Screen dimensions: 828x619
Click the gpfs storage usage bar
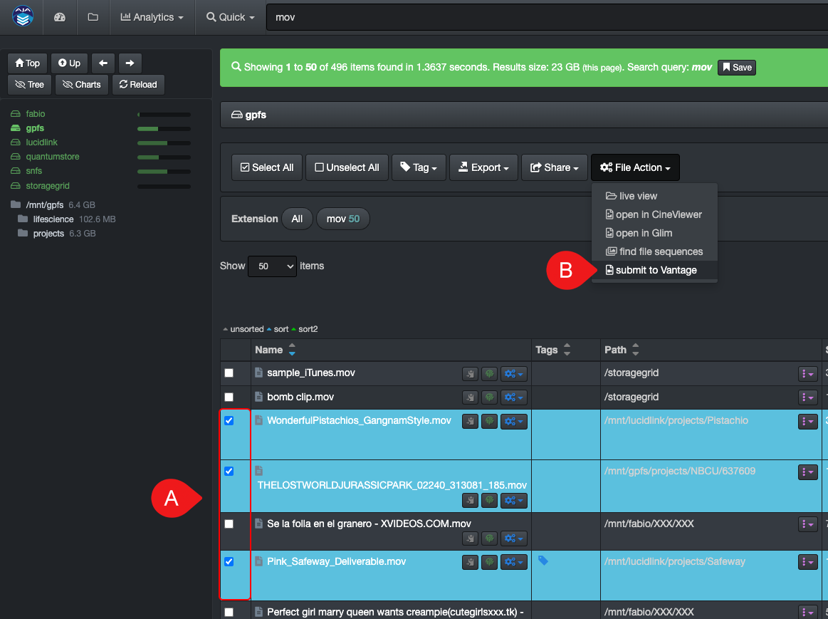pyautogui.click(x=164, y=128)
